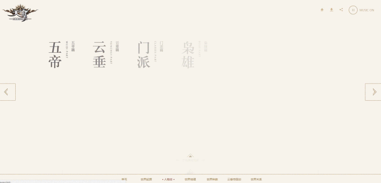
Task: Select 世界地理 in bottom navigation
Action: (x=190, y=179)
